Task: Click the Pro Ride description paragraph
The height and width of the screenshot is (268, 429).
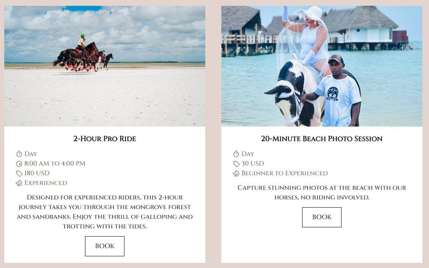Action: [105, 211]
